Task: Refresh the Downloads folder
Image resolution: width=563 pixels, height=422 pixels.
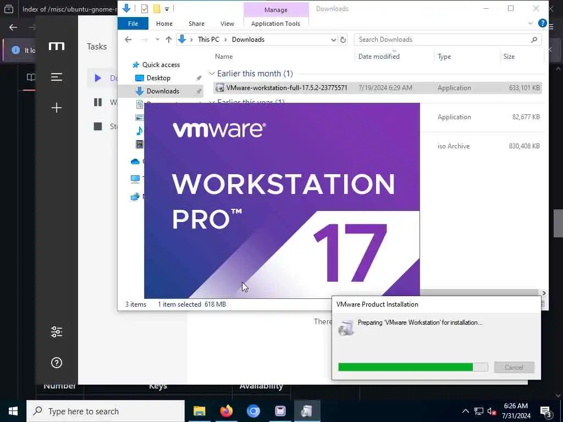Action: click(343, 40)
